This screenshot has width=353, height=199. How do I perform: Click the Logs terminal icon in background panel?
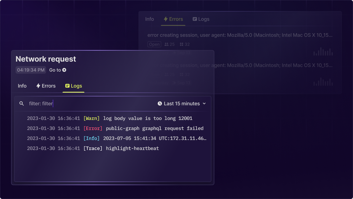pyautogui.click(x=195, y=19)
